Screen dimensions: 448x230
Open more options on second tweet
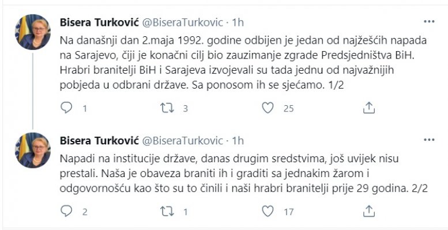point(429,140)
